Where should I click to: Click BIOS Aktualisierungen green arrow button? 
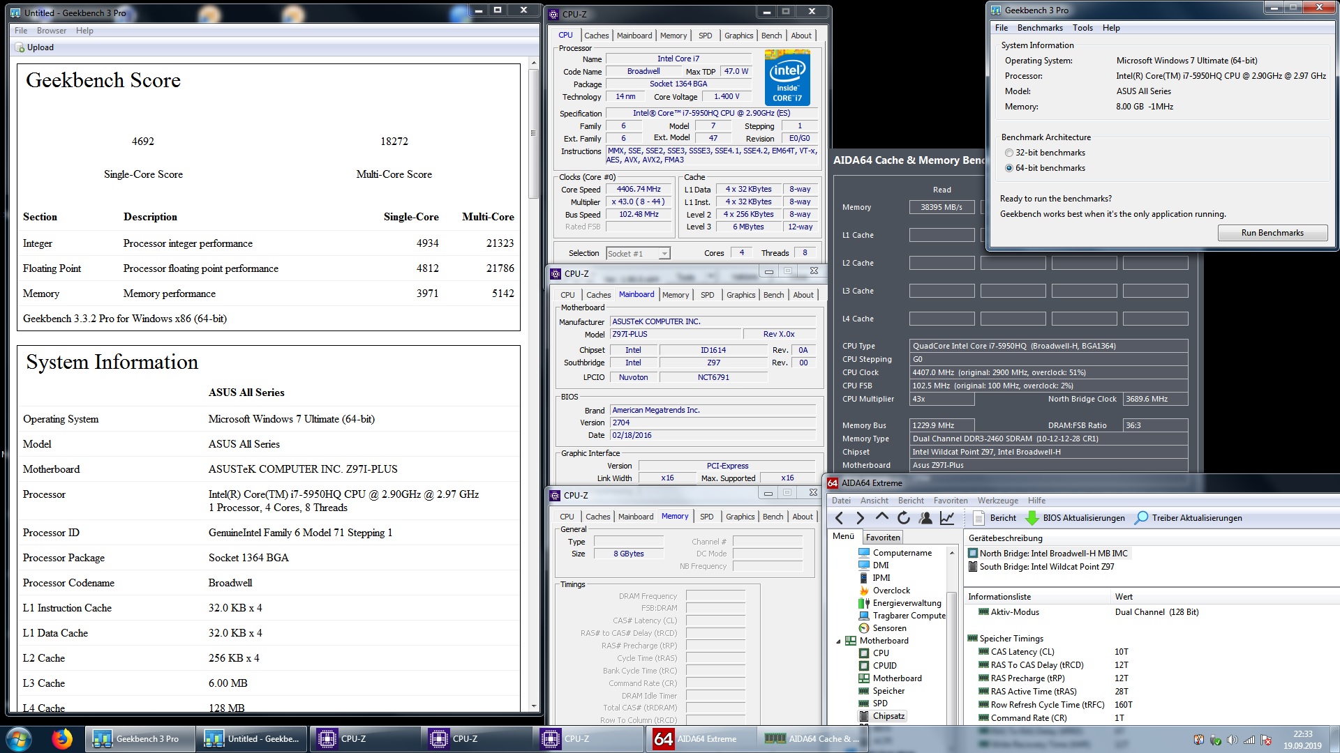tap(1075, 518)
